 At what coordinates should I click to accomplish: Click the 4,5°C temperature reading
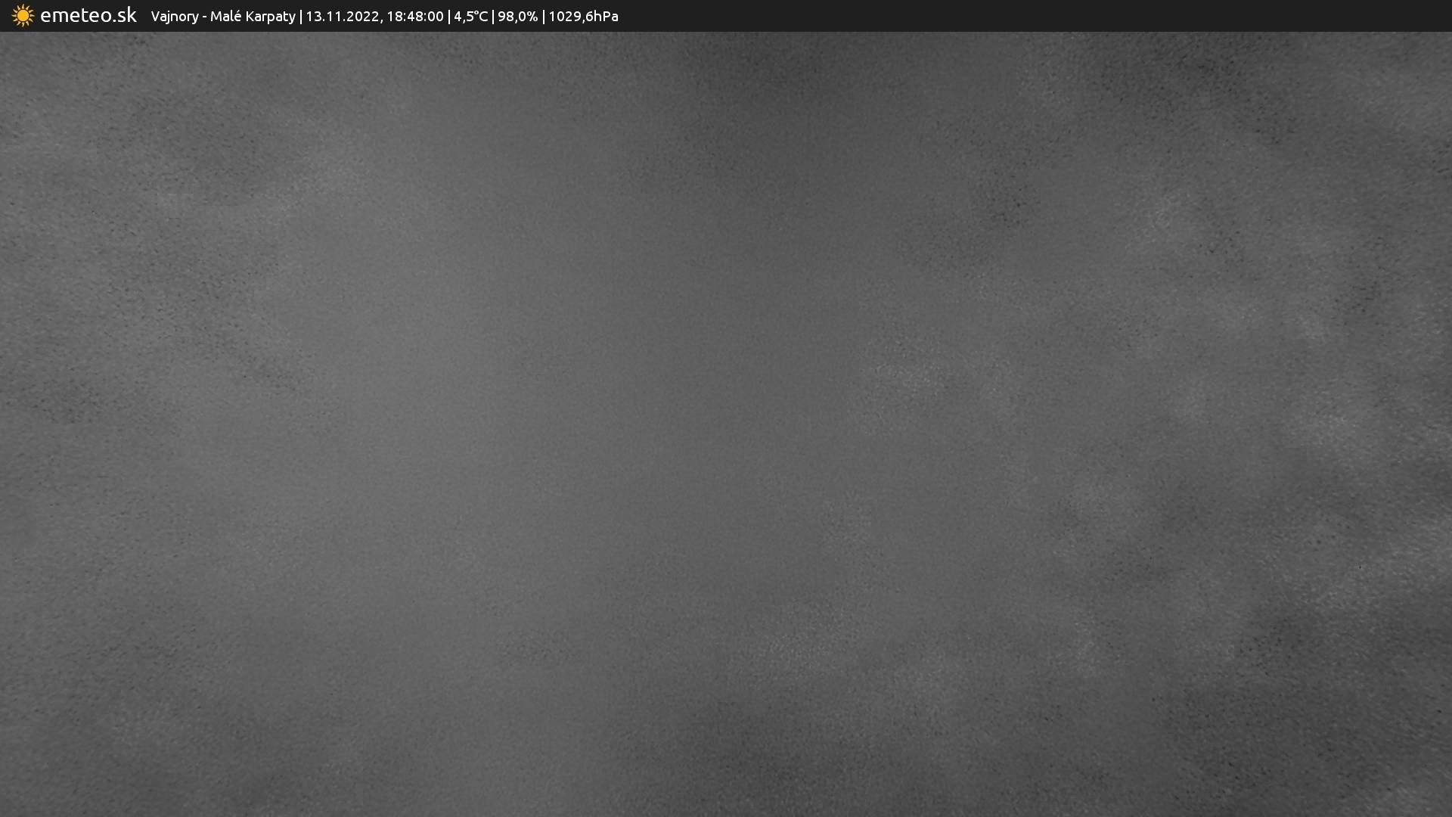pos(470,17)
